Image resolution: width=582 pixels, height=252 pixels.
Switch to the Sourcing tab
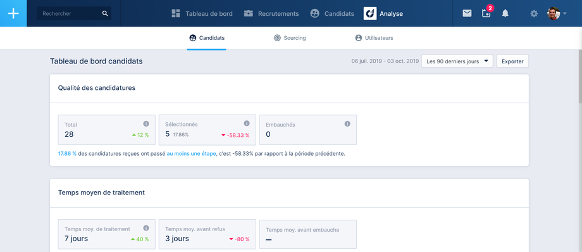(x=290, y=38)
